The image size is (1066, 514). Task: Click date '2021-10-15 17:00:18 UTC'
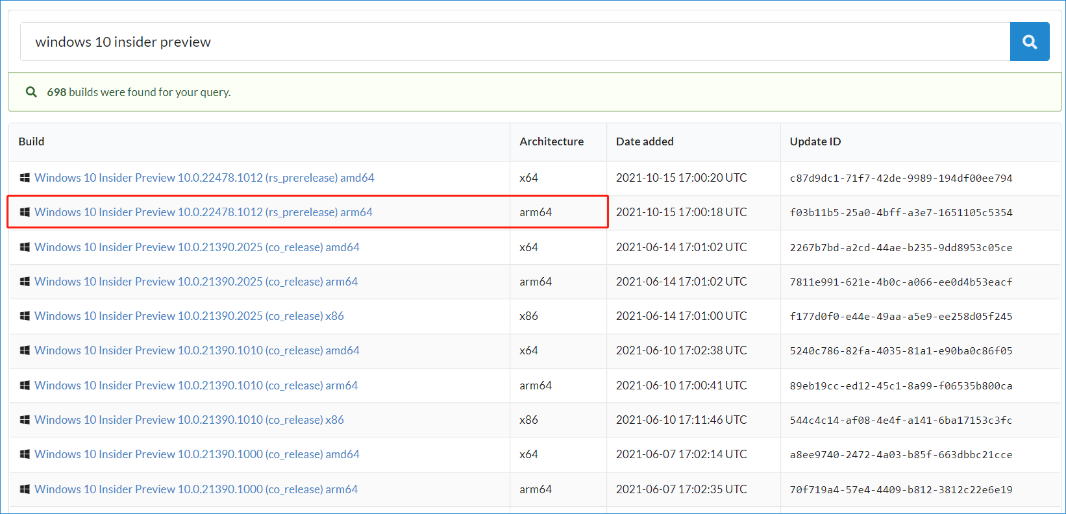click(x=682, y=212)
